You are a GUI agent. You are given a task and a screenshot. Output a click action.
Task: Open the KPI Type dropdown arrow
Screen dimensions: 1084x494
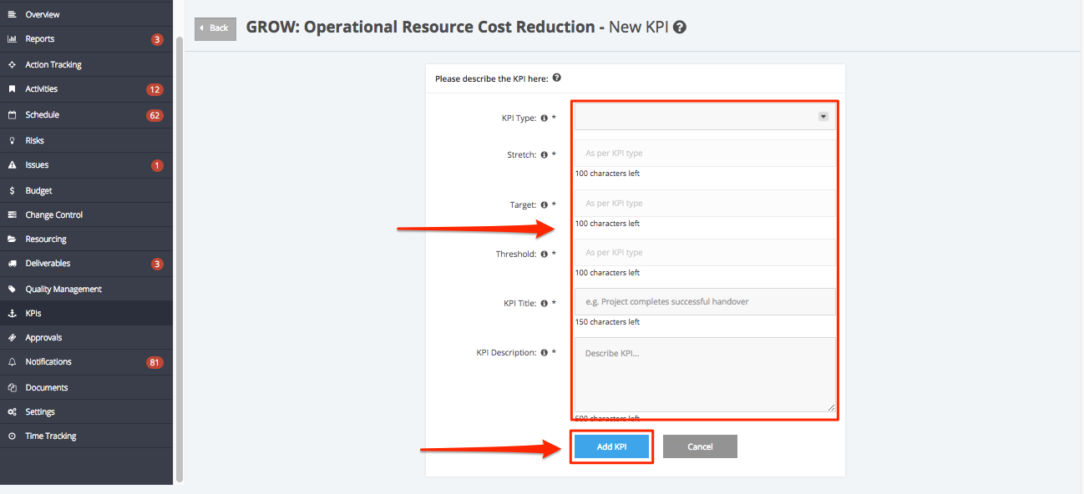(x=823, y=117)
